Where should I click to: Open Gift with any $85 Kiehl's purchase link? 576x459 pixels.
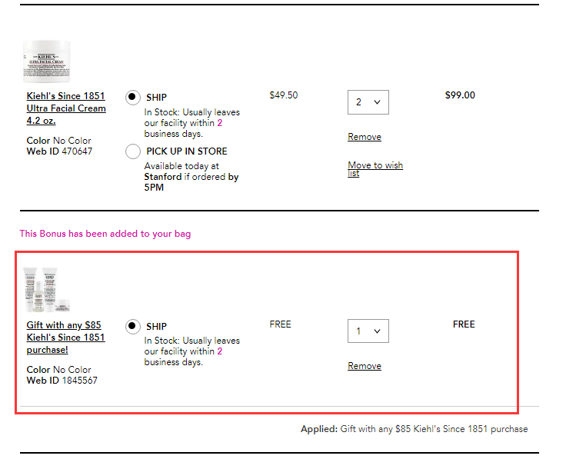(x=66, y=338)
